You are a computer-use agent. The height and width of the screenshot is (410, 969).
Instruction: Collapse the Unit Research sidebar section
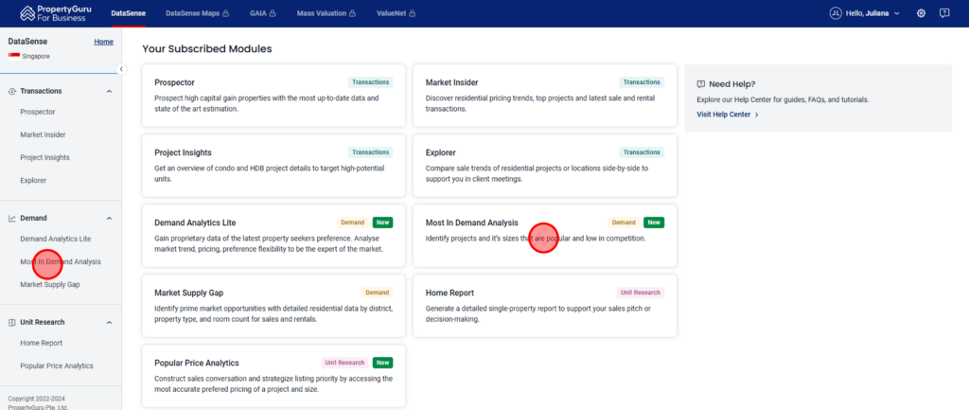point(110,322)
